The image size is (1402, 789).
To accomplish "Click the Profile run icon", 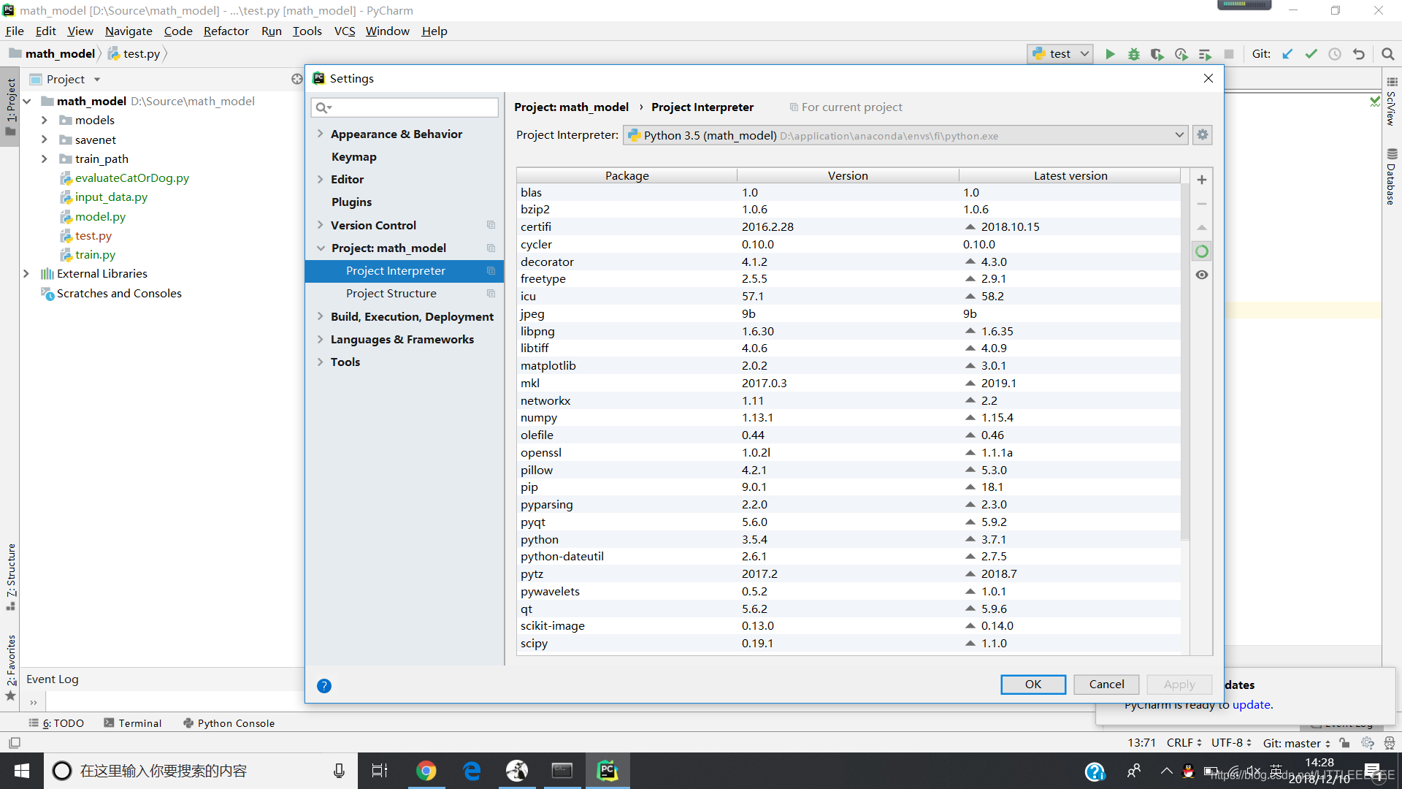I will [x=1181, y=54].
